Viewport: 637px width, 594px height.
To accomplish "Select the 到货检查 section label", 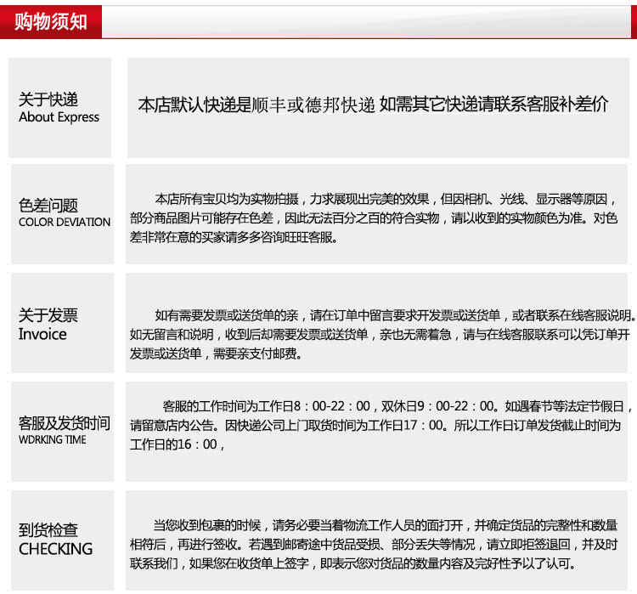I will pyautogui.click(x=48, y=530).
